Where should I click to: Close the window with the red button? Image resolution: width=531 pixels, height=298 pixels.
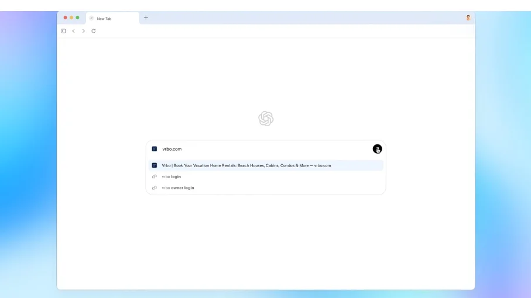coord(65,18)
